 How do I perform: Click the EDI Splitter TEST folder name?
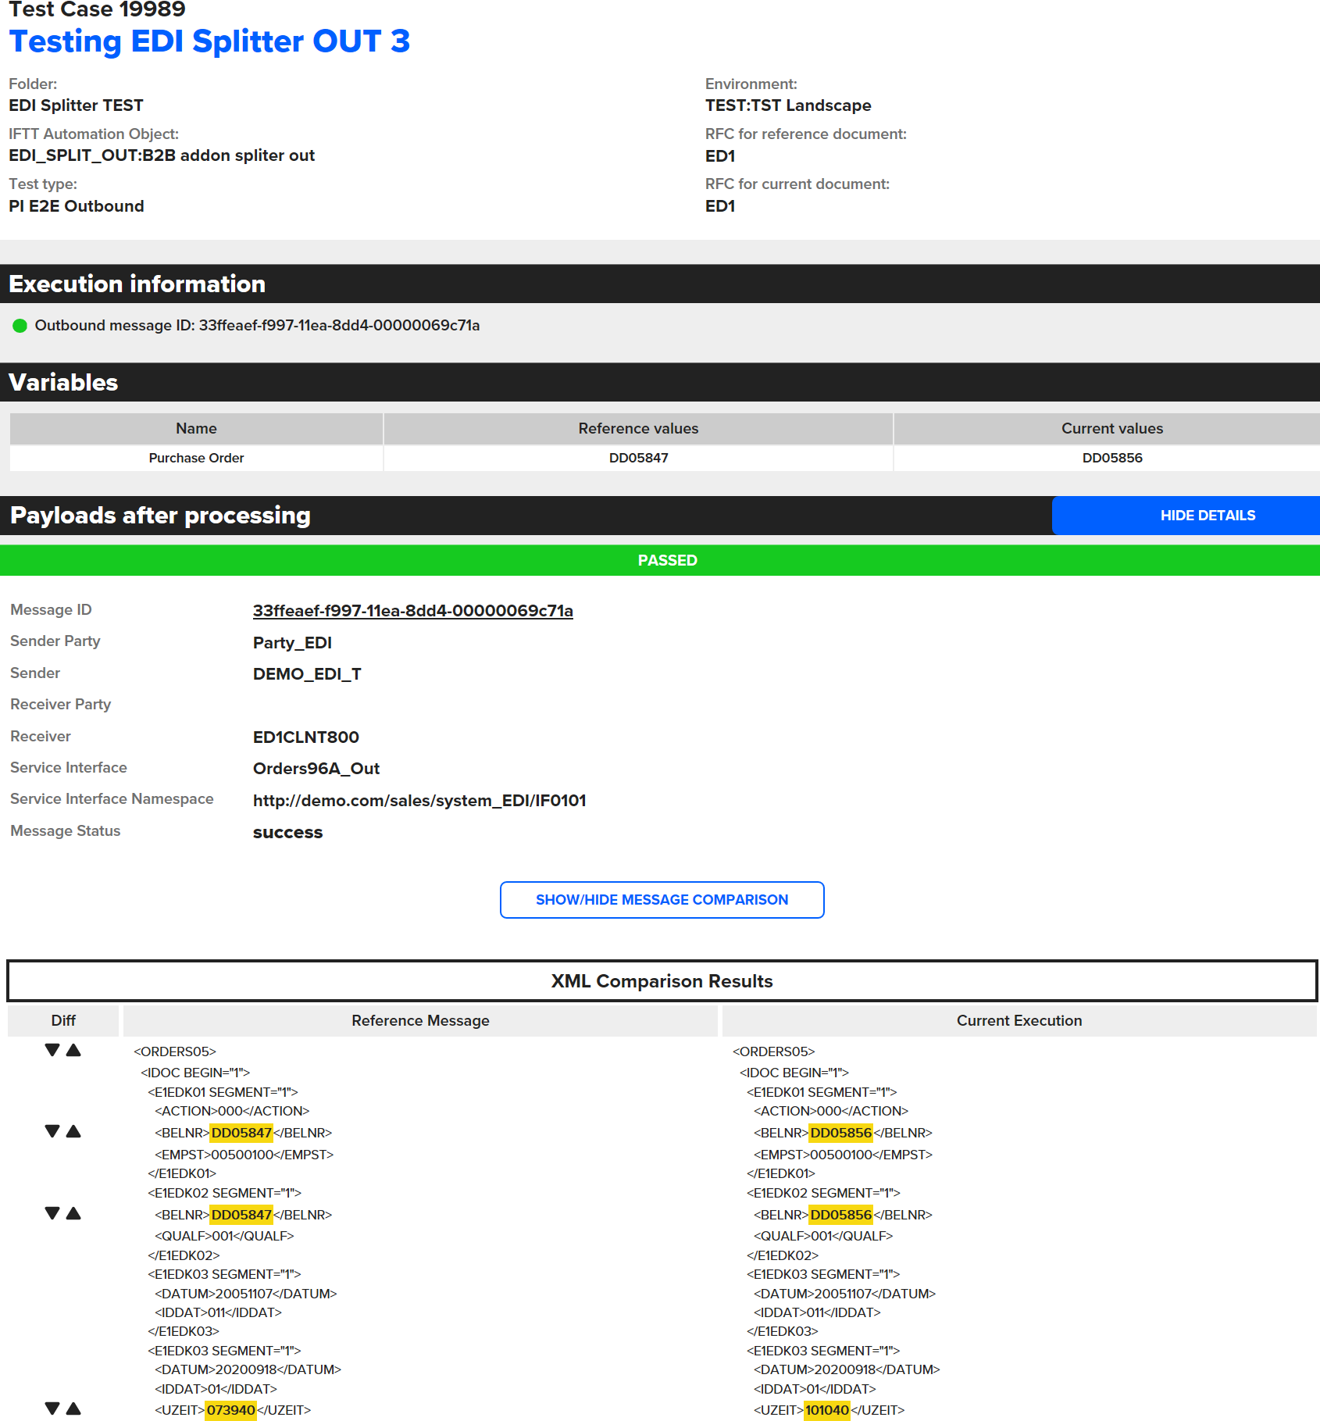coord(76,105)
